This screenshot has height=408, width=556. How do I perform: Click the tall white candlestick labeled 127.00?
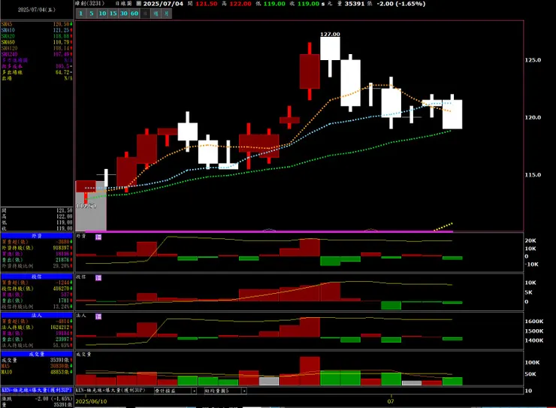pyautogui.click(x=330, y=49)
